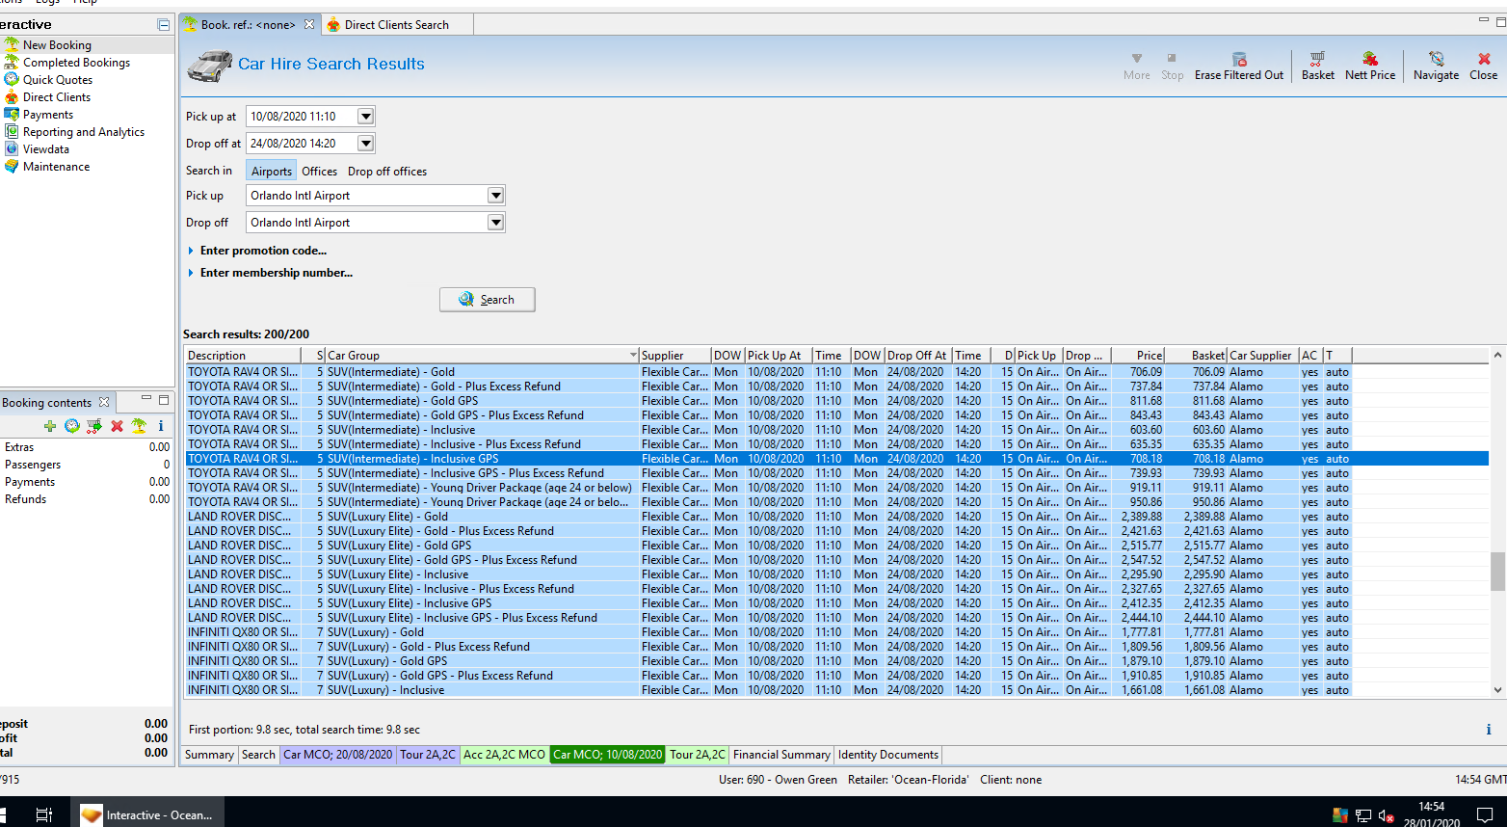Open the Navigate compass icon
Viewport: 1507px width, 827px height.
(x=1436, y=59)
